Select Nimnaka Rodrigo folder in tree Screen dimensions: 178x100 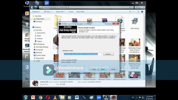(42, 47)
